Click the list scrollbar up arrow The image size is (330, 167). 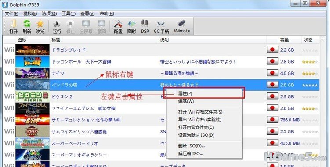click(323, 39)
